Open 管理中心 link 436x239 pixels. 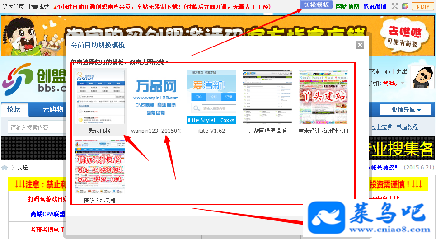(x=379, y=72)
